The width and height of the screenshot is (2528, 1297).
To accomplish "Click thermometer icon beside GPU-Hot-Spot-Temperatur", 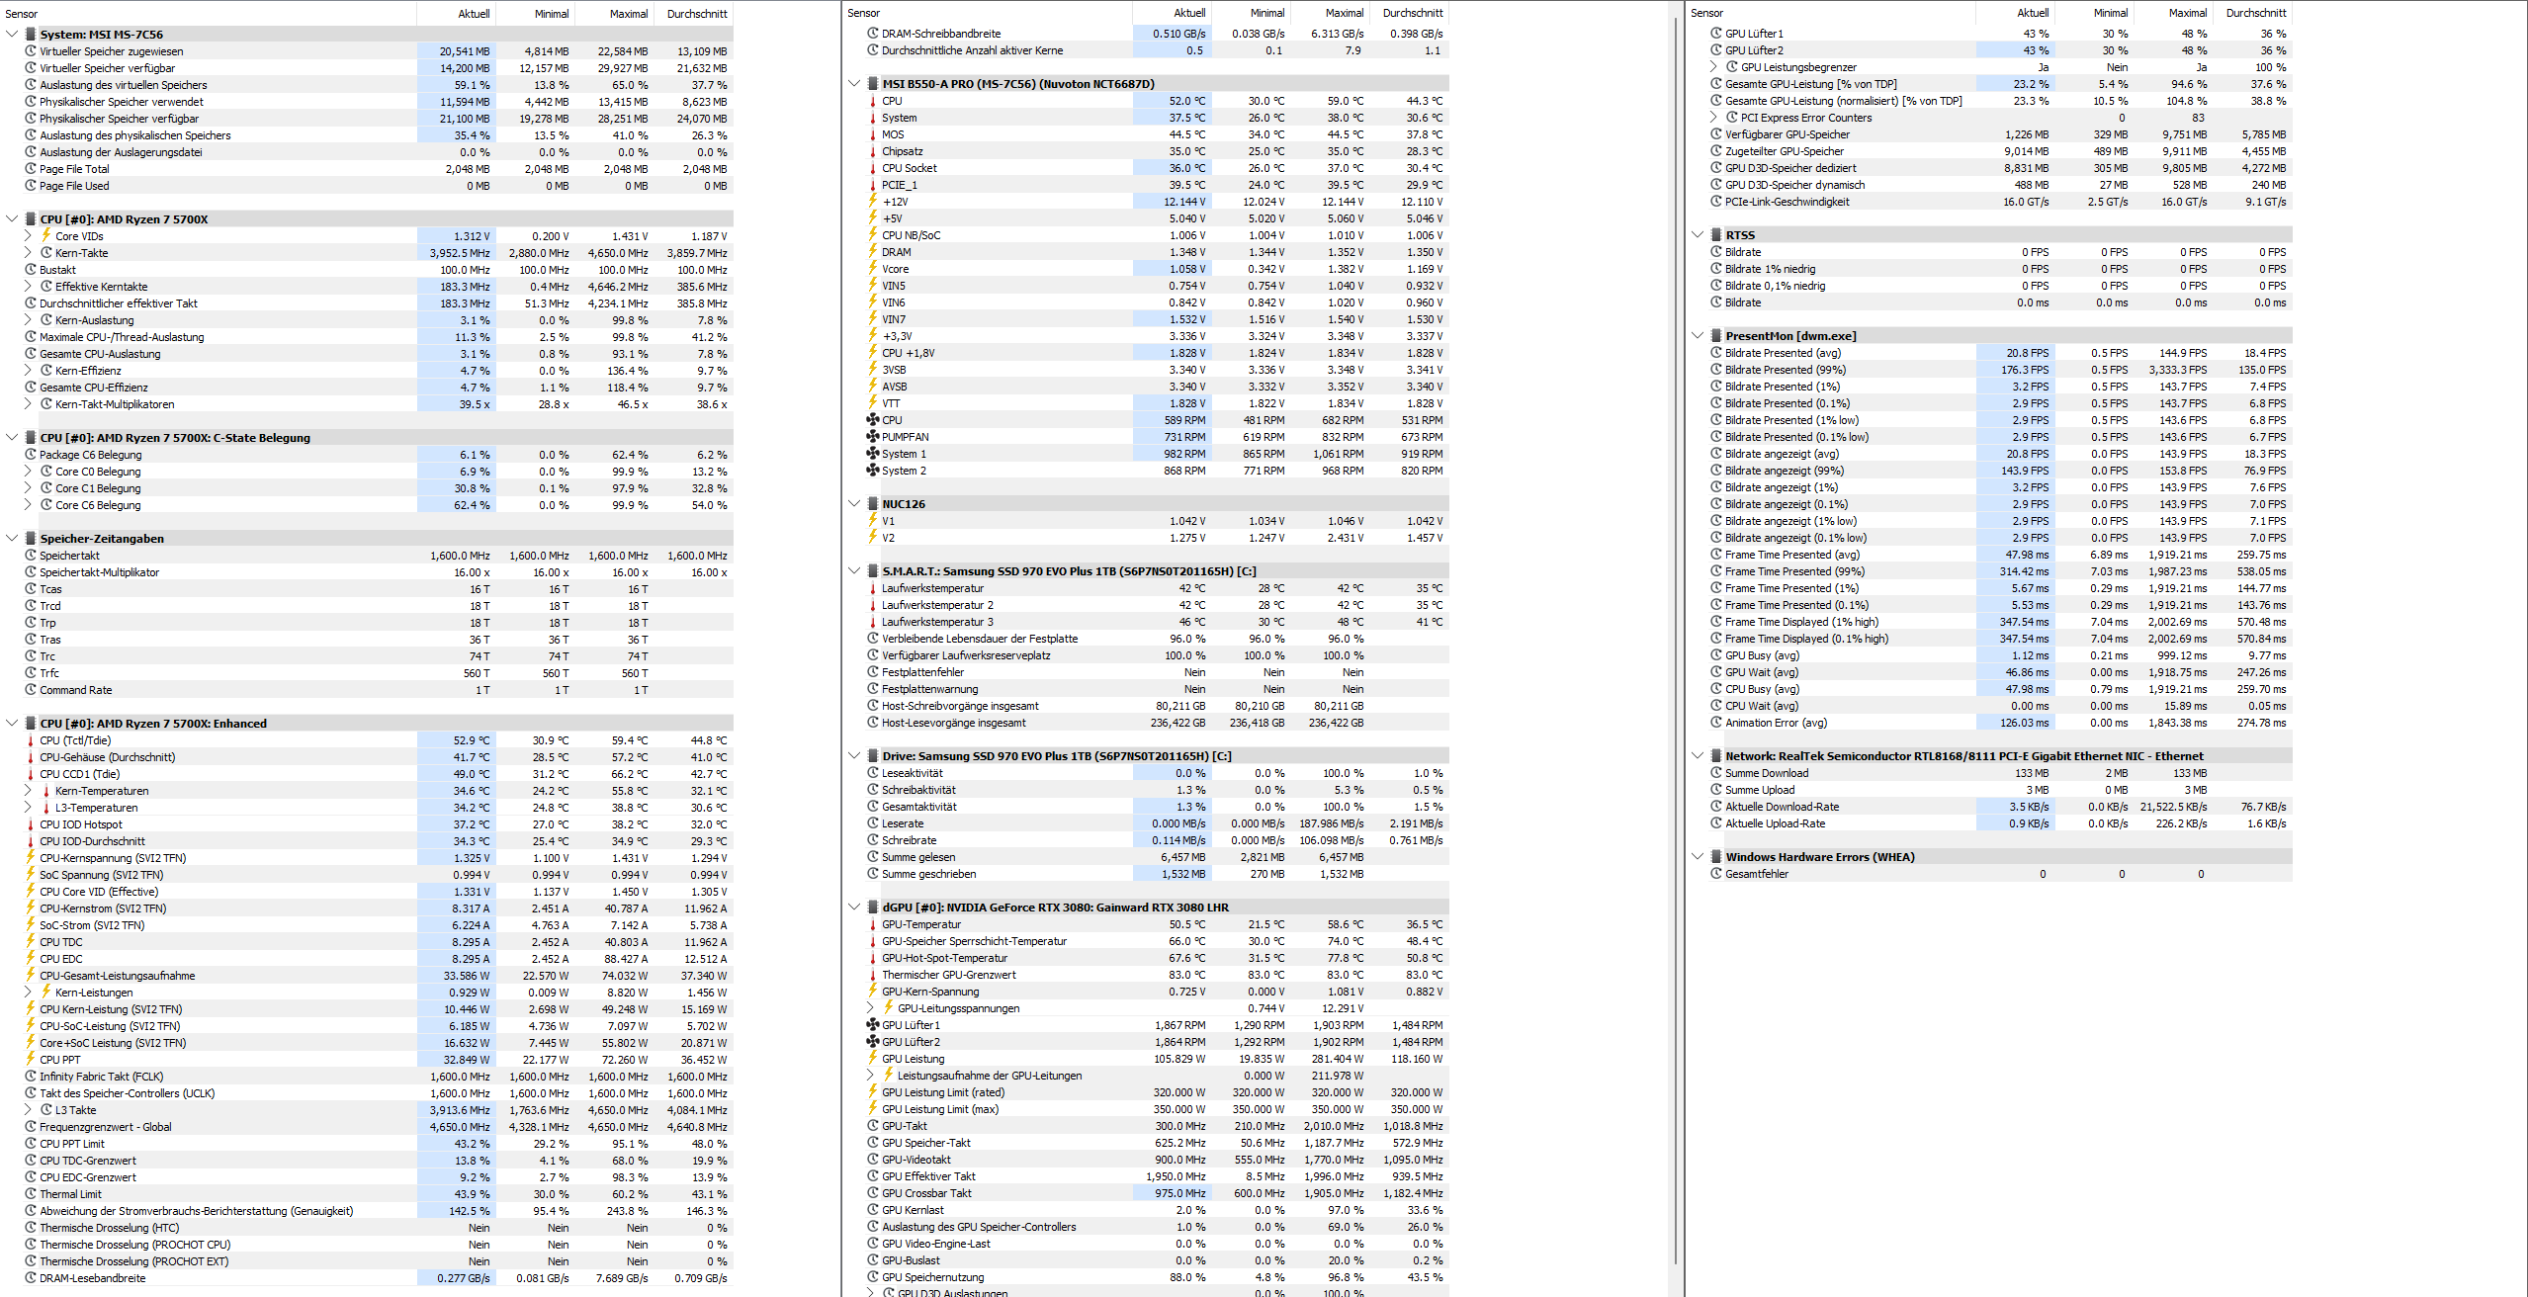I will (x=873, y=958).
